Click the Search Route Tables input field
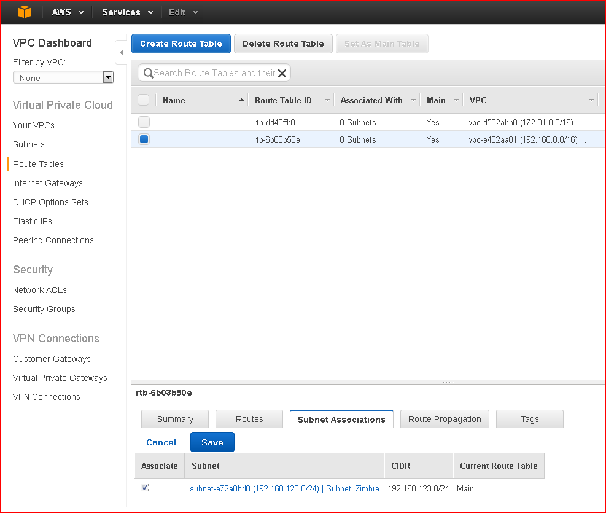Screen dimensions: 606x513 pyautogui.click(x=214, y=73)
